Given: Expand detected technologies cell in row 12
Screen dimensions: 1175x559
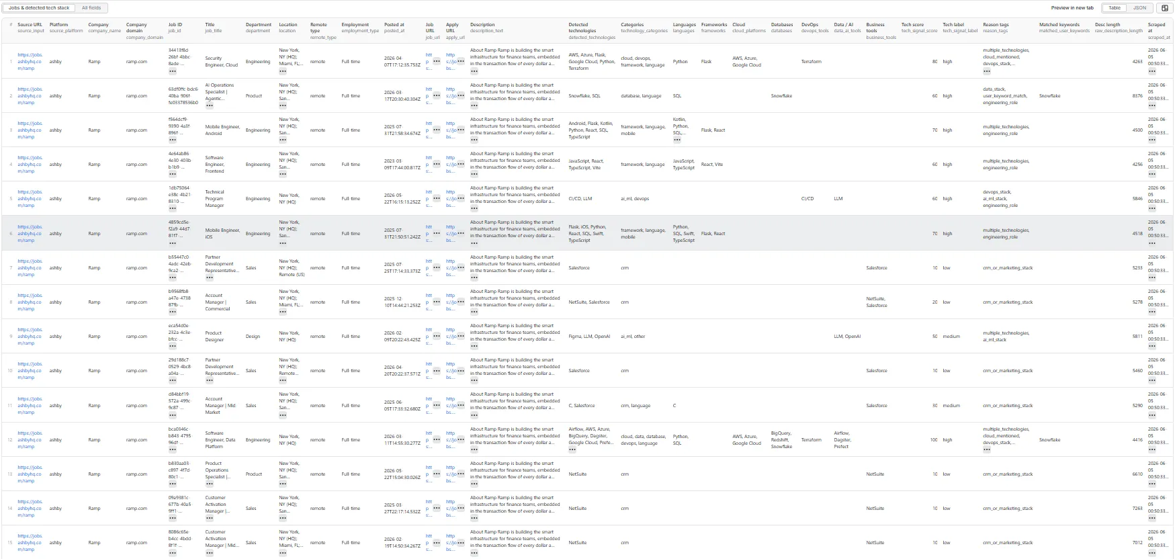Looking at the screenshot, I should tap(572, 450).
